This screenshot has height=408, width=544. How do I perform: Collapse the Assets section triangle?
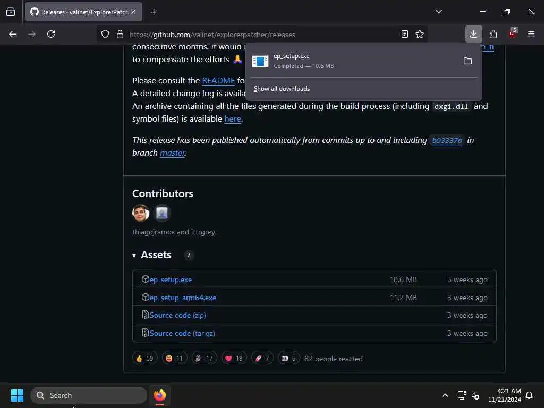[x=134, y=256]
